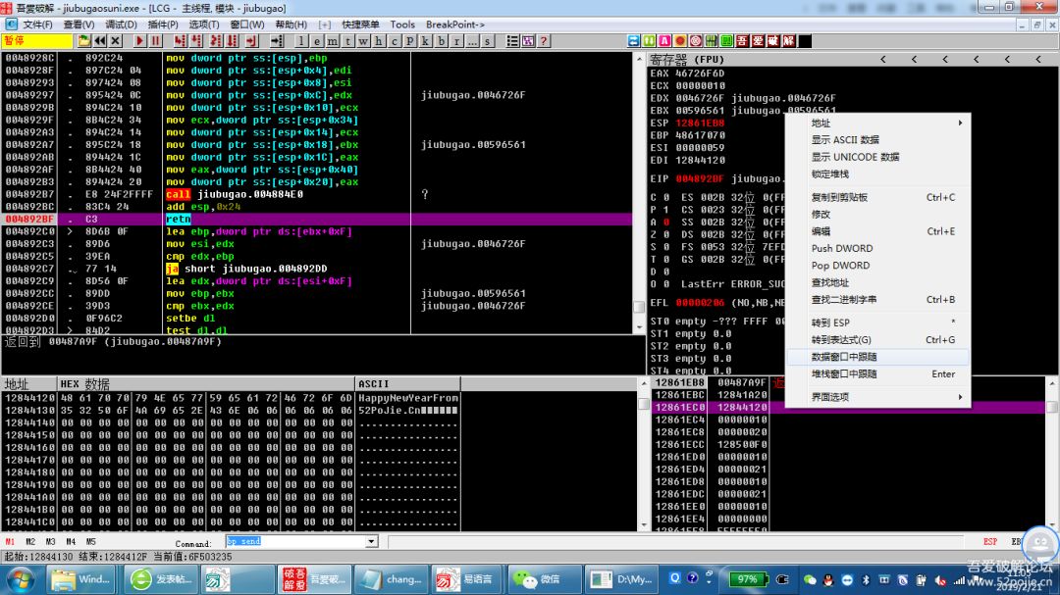Image resolution: width=1060 pixels, height=595 pixels.
Task: Choose 数据窗口中跟随 from the context menu
Action: click(845, 357)
